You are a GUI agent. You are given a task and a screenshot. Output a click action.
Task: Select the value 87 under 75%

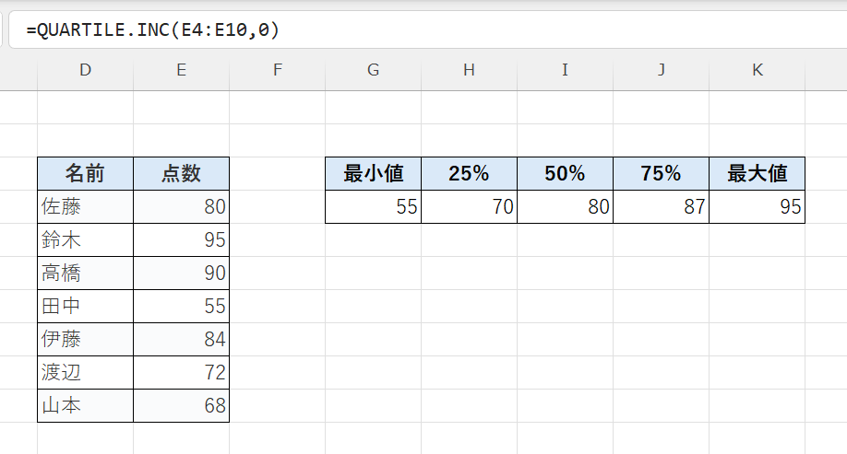(x=661, y=206)
